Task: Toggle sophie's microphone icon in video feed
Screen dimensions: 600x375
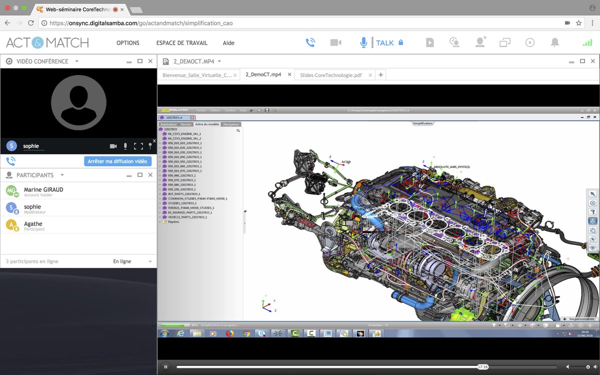Action: [x=125, y=146]
